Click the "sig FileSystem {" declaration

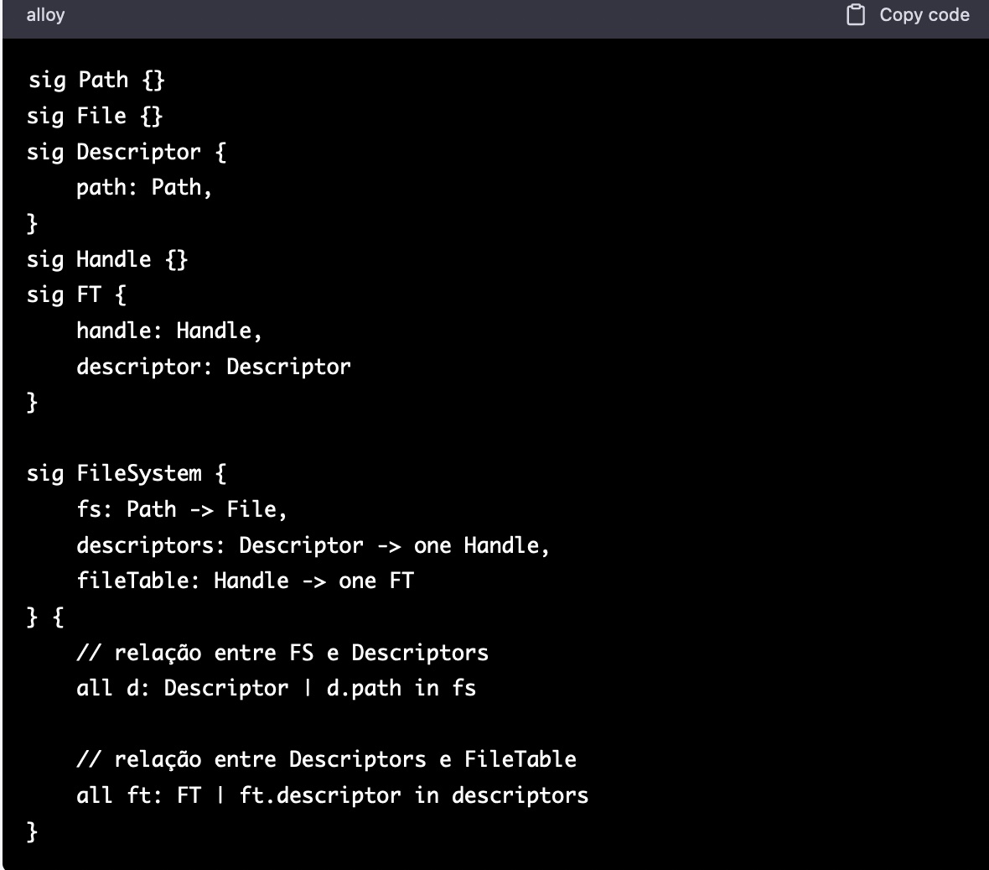(x=127, y=473)
